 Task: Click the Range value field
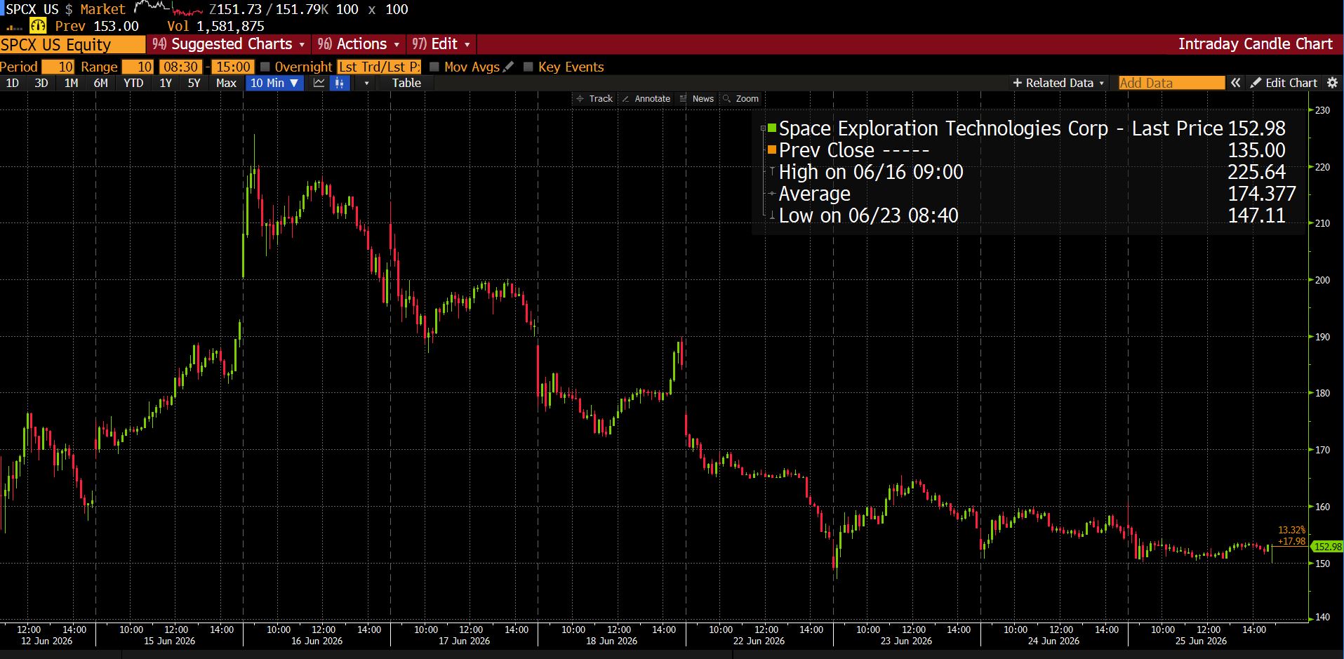[x=138, y=67]
